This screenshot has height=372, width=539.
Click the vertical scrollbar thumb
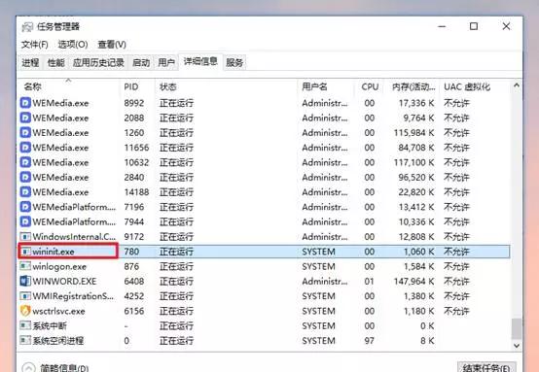click(x=517, y=328)
